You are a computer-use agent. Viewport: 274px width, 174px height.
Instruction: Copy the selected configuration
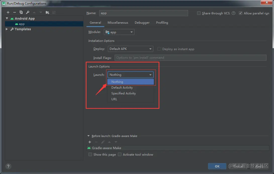point(21,12)
